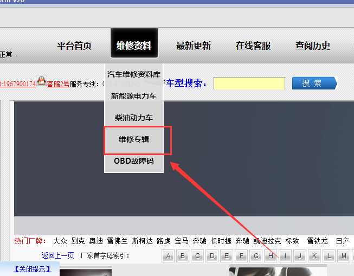Image resolution: width=354 pixels, height=276 pixels.
Task: Open the 查阅历史 tab
Action: coord(313,46)
